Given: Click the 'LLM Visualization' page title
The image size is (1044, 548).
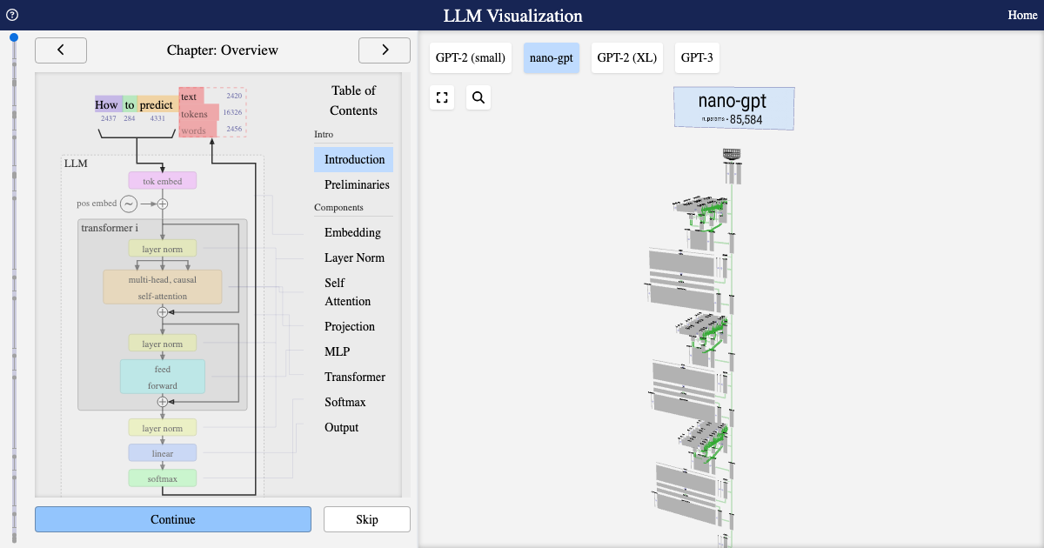Looking at the screenshot, I should [x=513, y=16].
